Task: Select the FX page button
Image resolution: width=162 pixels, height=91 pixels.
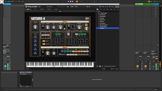Action: click(35, 50)
